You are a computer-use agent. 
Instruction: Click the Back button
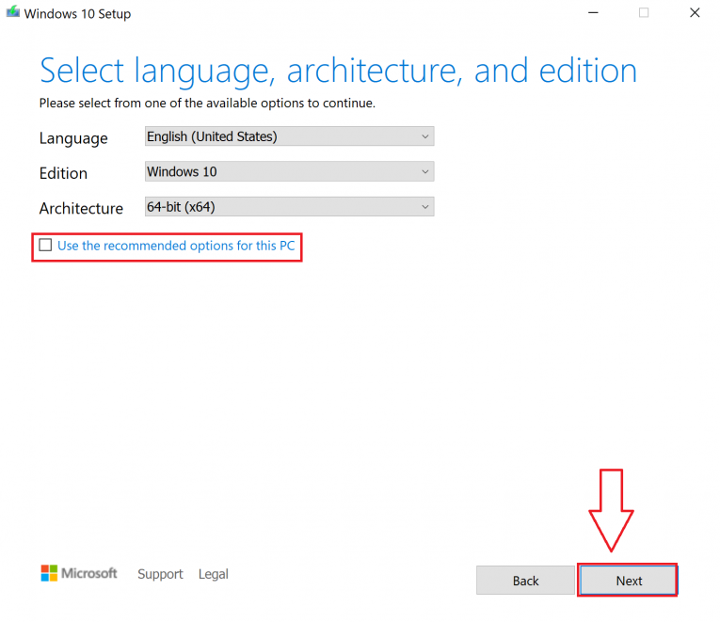tap(525, 581)
